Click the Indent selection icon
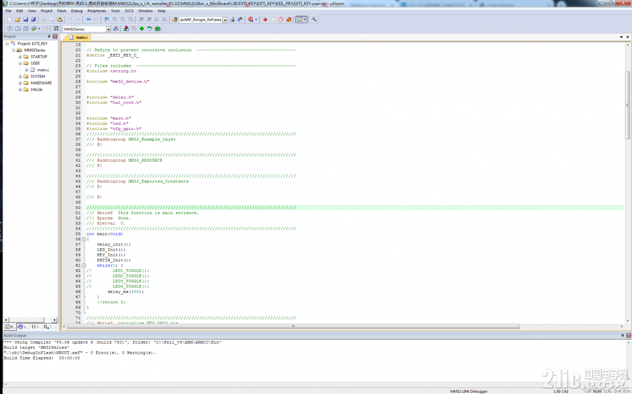632x394 pixels. pos(141,19)
